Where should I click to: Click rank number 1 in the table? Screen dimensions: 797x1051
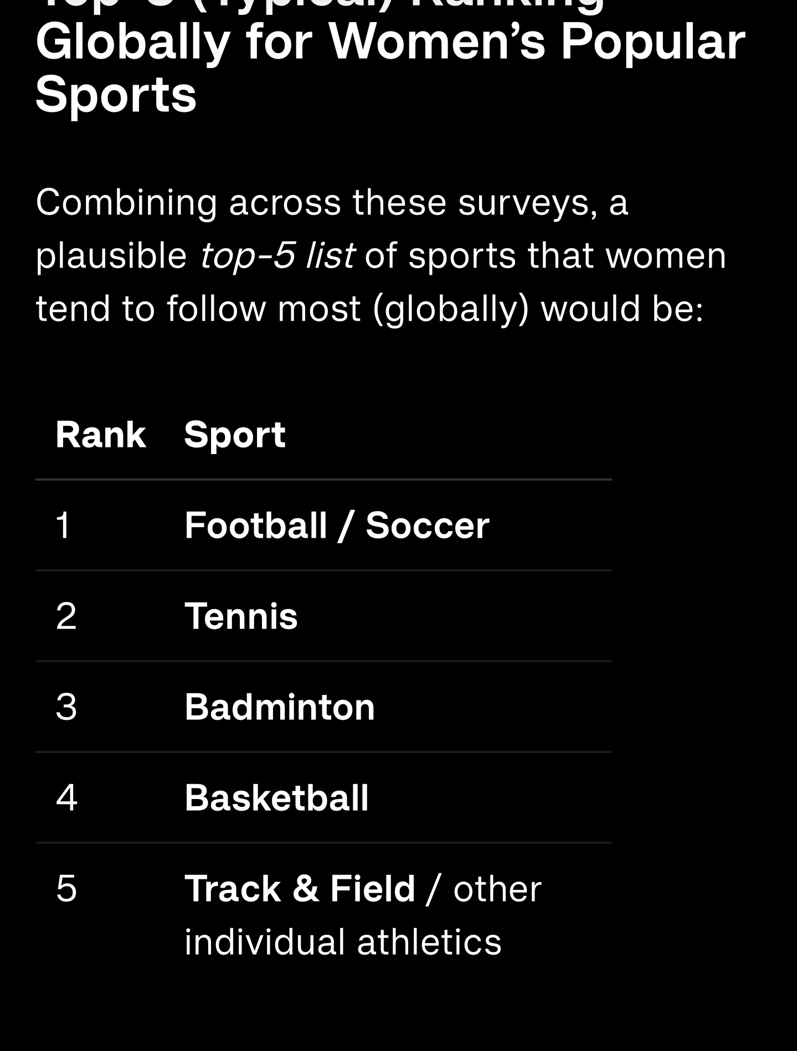point(63,525)
